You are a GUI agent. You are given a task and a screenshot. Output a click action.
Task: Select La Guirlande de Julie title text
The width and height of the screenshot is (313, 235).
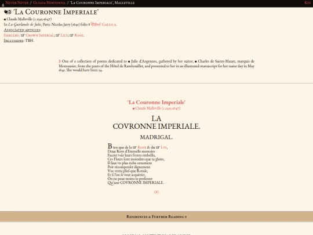pos(24,24)
